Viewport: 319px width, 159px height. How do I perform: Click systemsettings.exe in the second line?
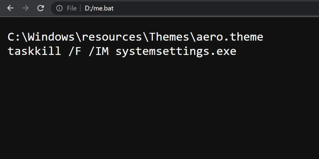tap(176, 51)
